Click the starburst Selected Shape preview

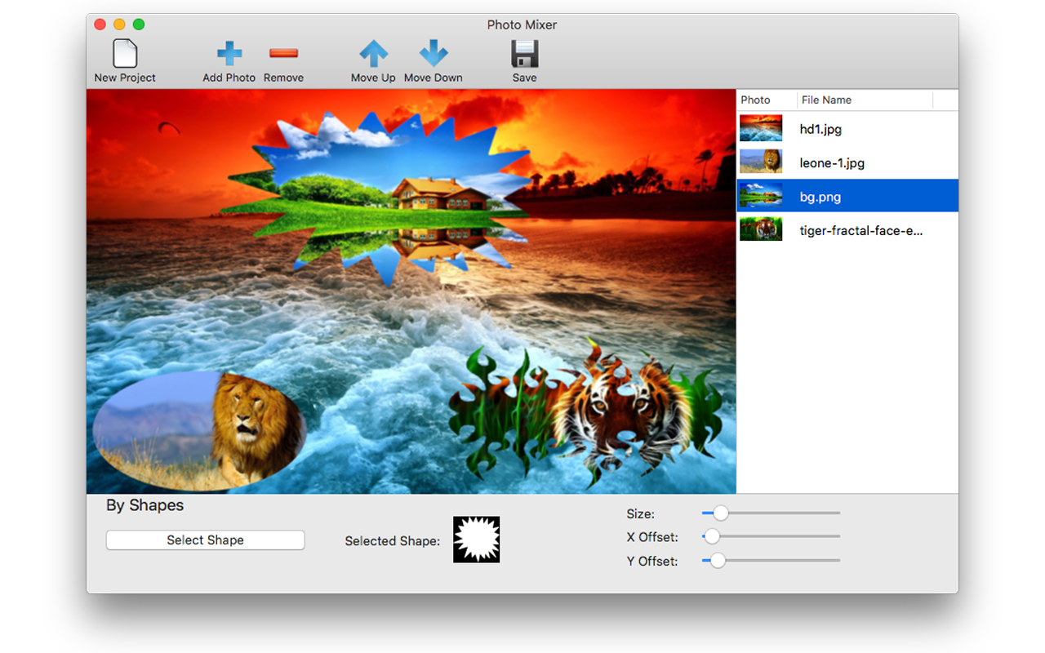click(x=477, y=540)
